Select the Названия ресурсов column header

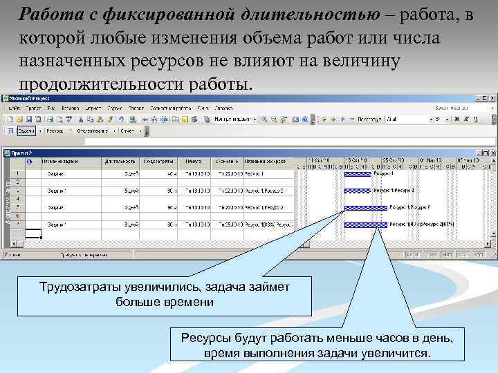coord(268,162)
